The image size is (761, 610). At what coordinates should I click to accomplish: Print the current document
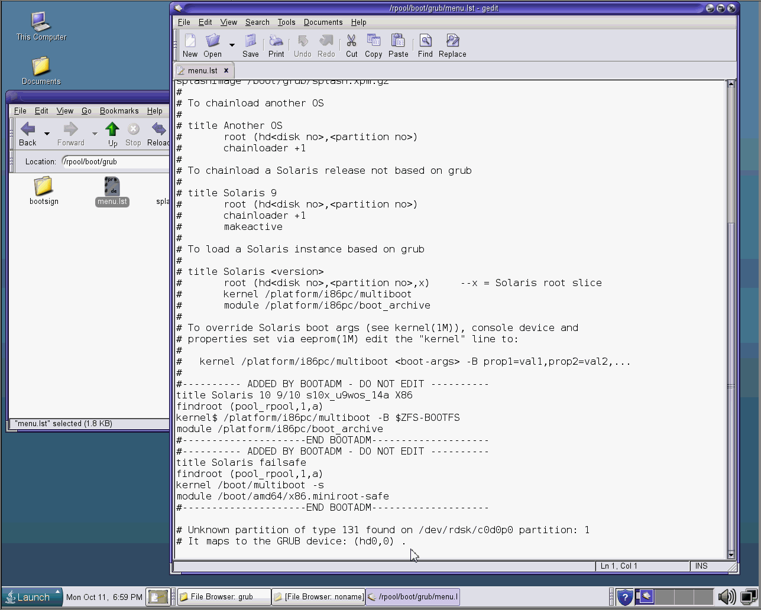(276, 46)
